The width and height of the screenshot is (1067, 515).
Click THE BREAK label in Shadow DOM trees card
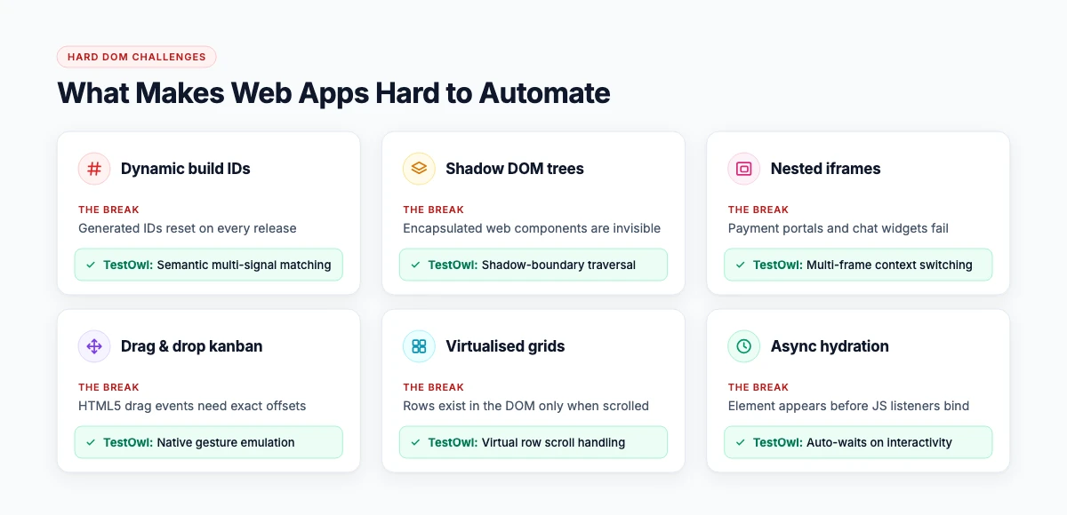click(x=433, y=210)
